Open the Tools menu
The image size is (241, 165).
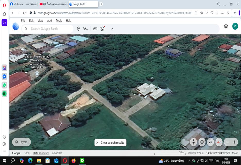pyautogui.click(x=59, y=21)
